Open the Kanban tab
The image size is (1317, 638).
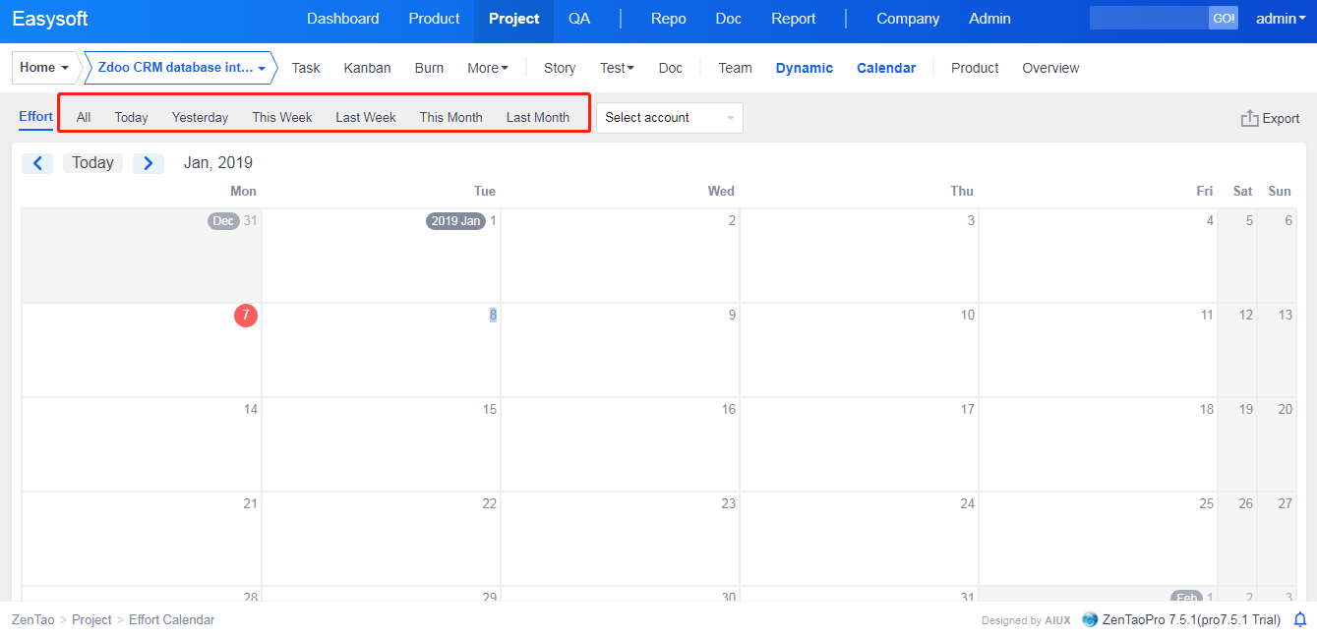coord(367,68)
